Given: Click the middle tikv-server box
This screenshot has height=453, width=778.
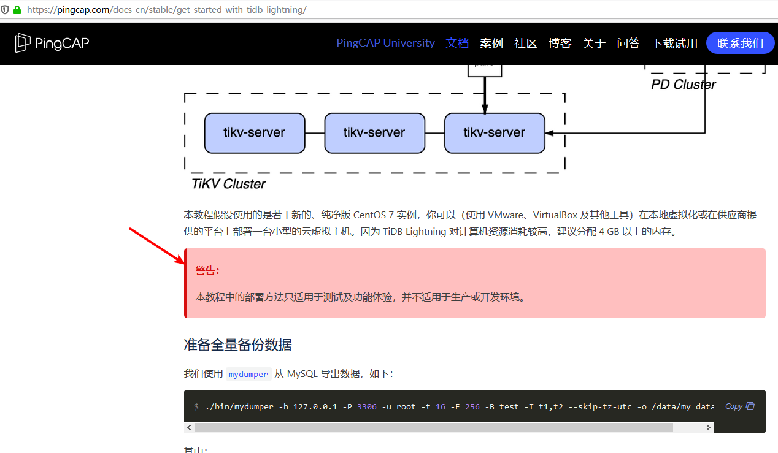Looking at the screenshot, I should click(x=374, y=132).
